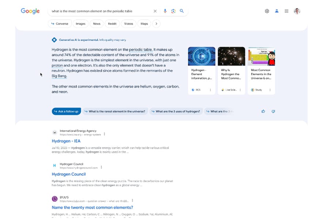Image resolution: width=329 pixels, height=219 pixels.
Task: Select the Converse filter chip
Action: 60,24
